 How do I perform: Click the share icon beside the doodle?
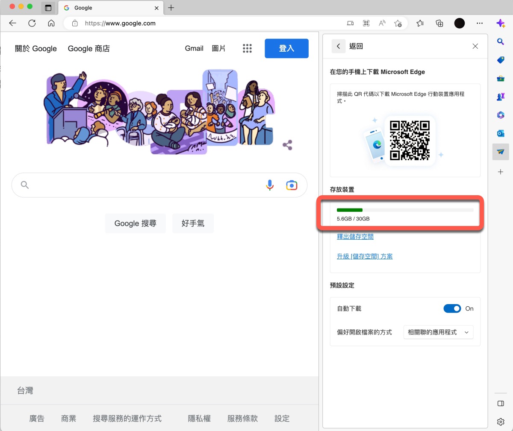pos(287,145)
